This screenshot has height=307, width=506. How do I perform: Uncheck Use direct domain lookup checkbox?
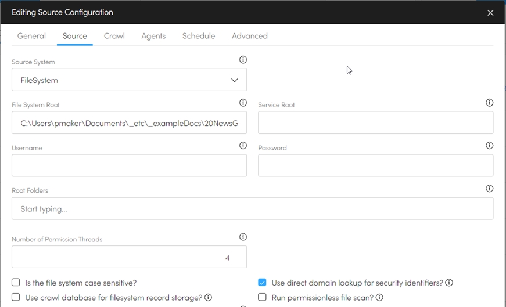pyautogui.click(x=263, y=283)
